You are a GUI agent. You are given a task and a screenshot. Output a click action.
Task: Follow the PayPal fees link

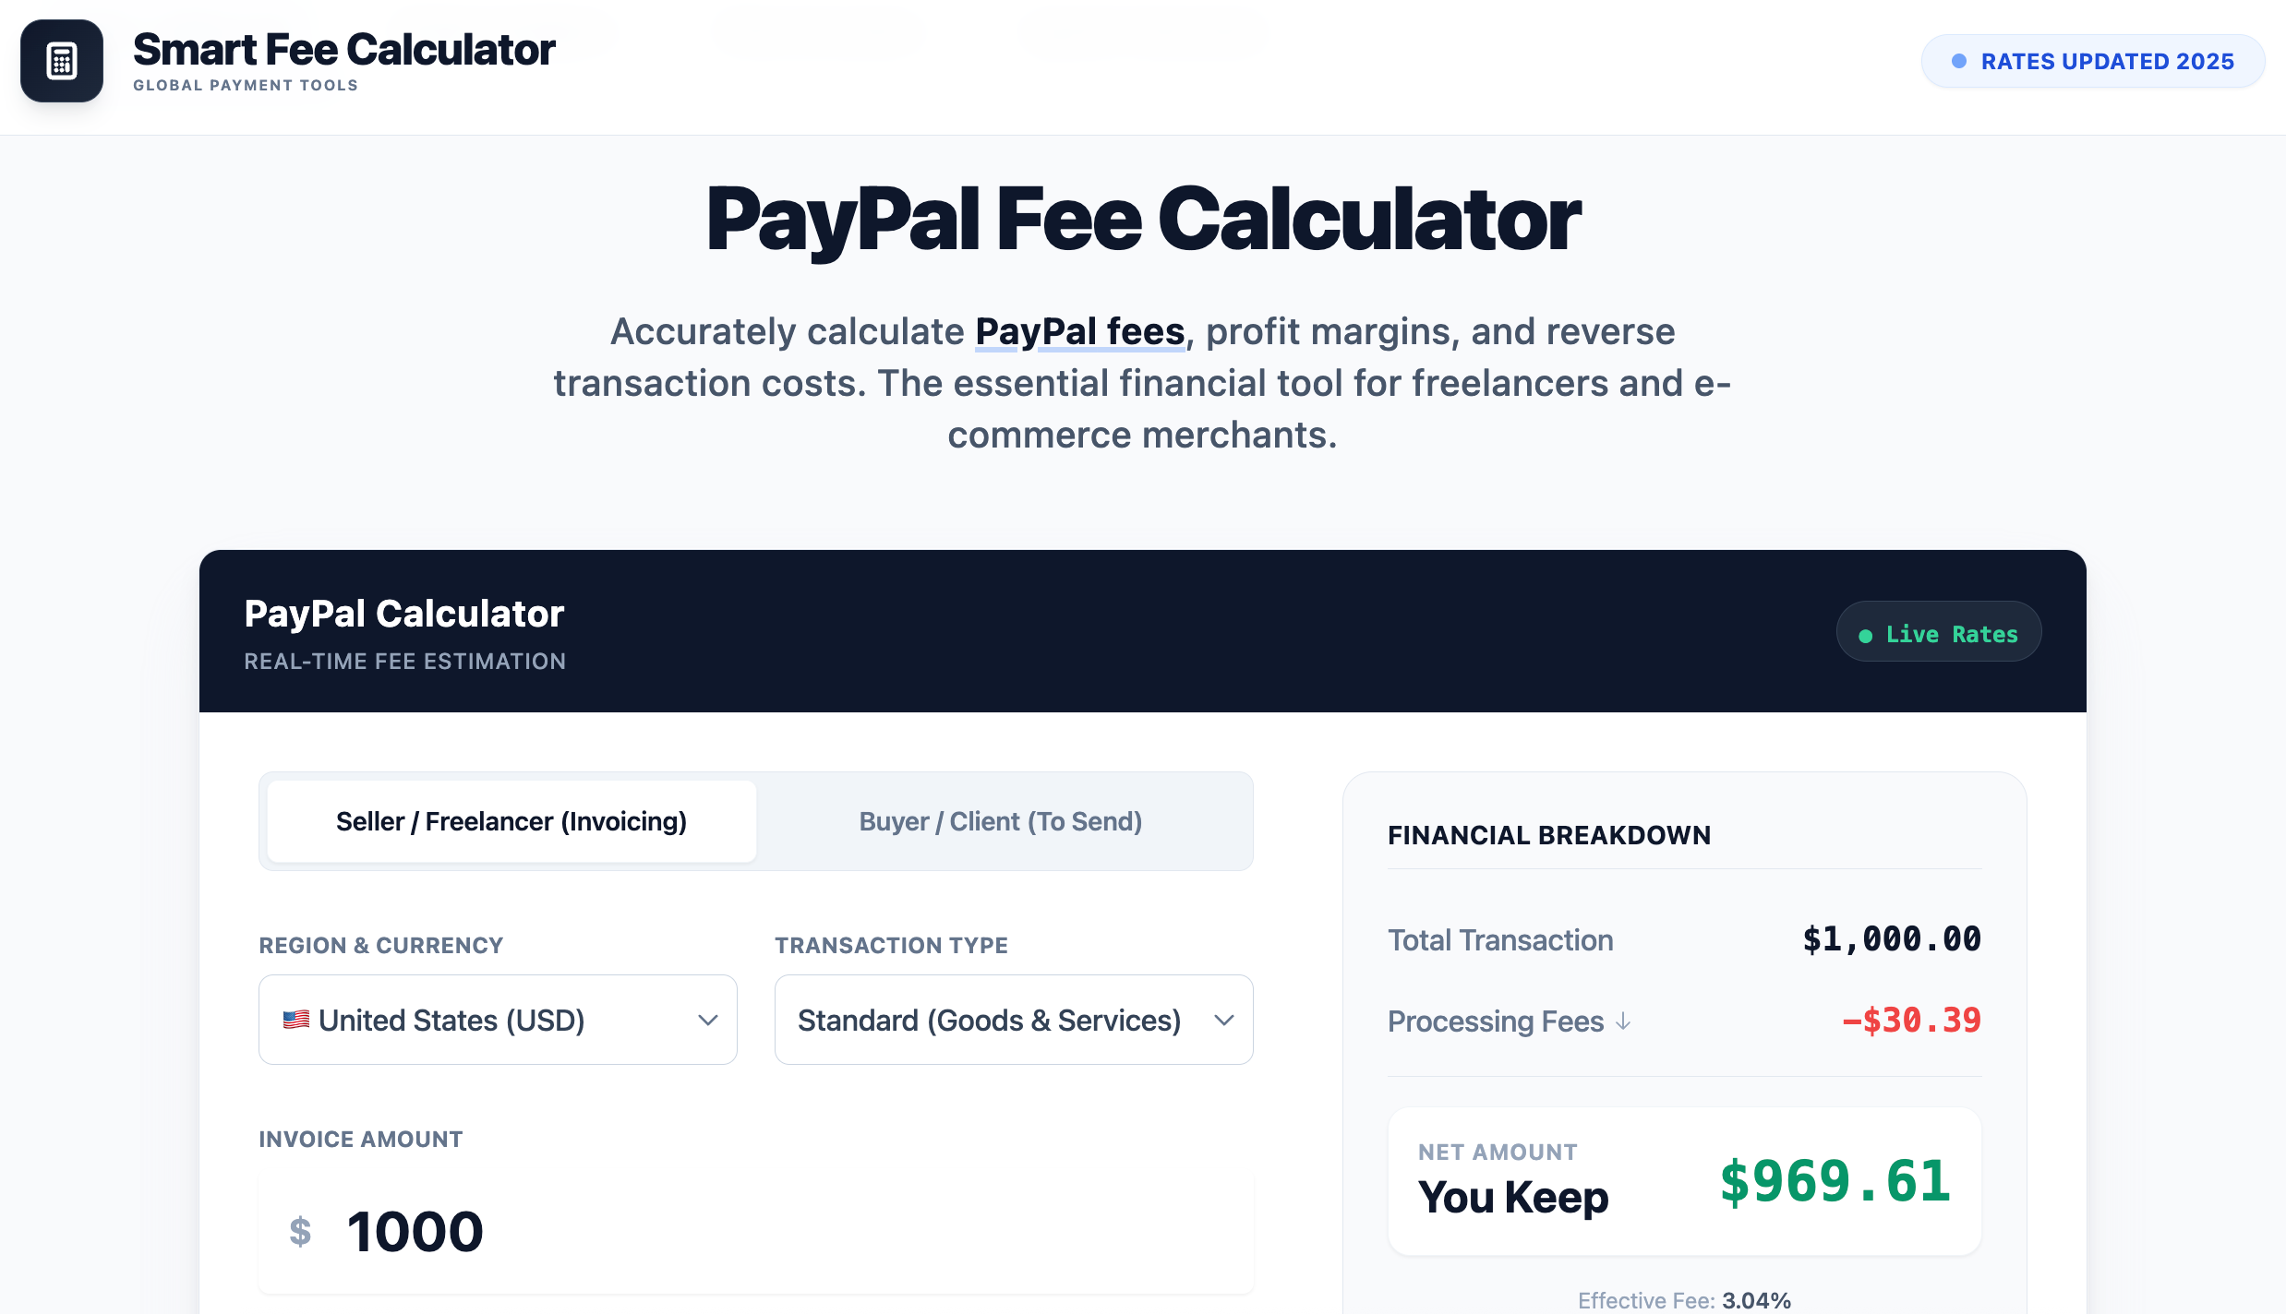tap(1079, 331)
